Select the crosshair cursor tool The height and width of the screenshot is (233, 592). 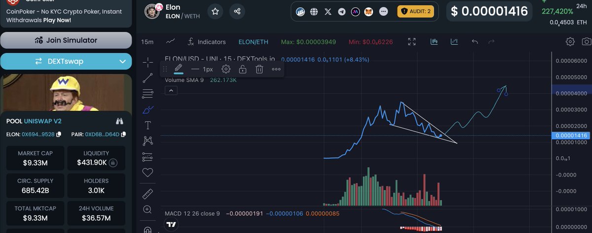coord(148,63)
